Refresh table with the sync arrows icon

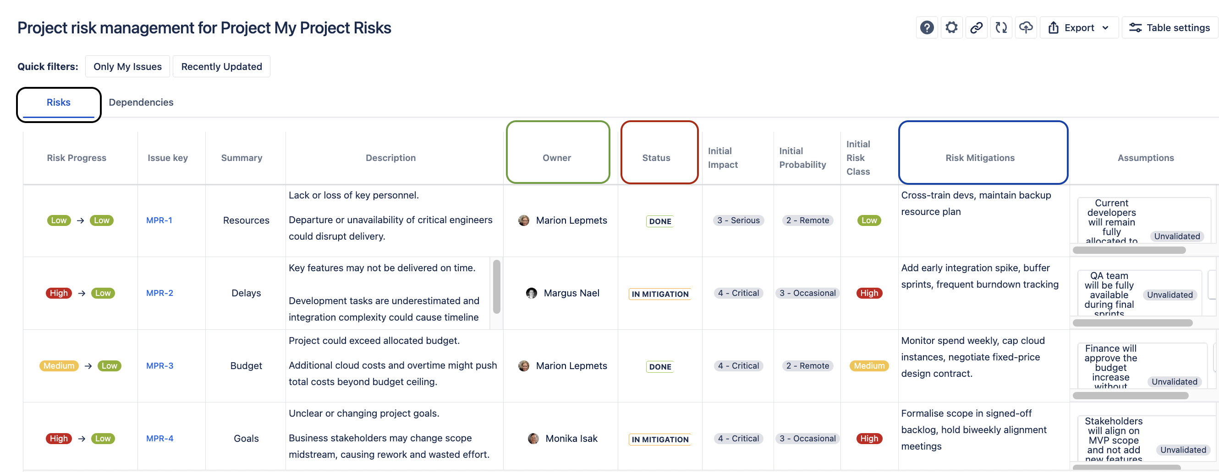(x=1001, y=28)
